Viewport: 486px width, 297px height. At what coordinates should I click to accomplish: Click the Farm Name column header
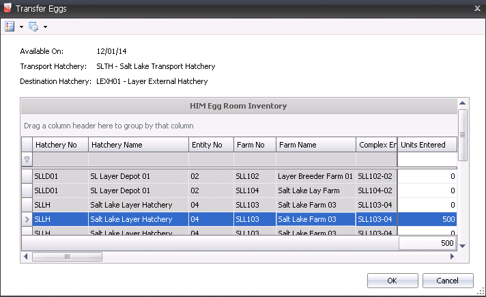315,145
